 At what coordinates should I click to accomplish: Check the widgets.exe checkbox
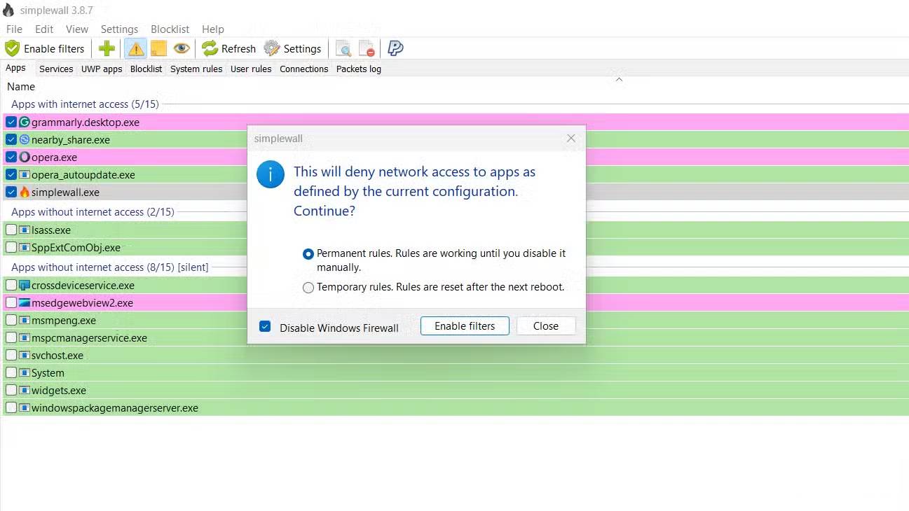click(x=11, y=390)
